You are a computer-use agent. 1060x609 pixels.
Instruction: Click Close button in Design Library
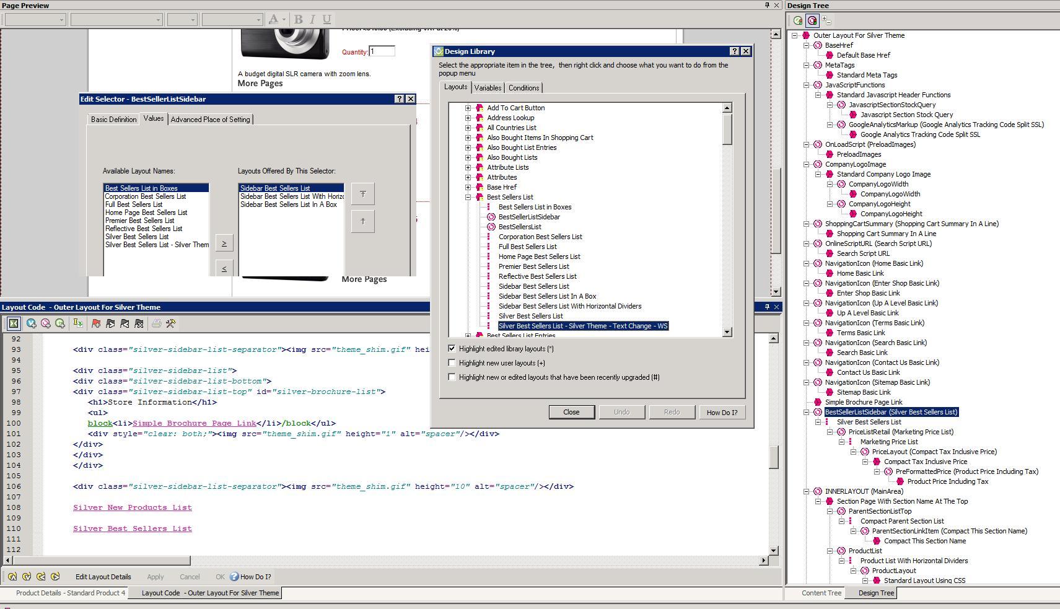point(571,412)
